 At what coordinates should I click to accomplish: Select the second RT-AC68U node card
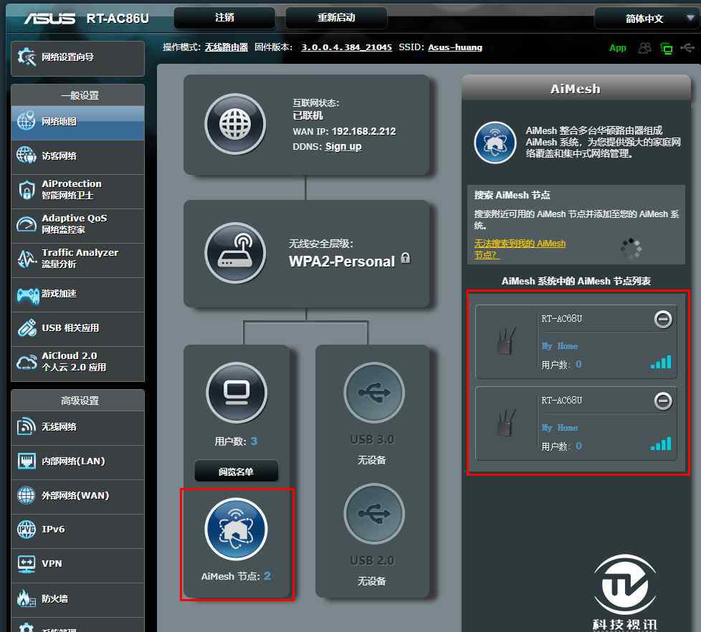(576, 423)
